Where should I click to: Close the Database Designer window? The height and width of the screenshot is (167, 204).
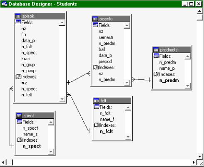pos(199,4)
